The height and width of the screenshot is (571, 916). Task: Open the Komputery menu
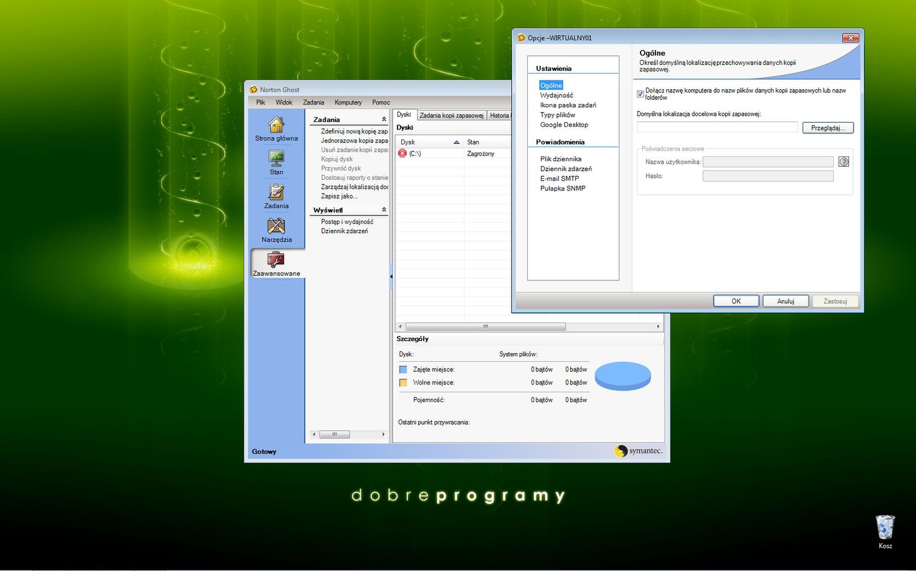[348, 102]
